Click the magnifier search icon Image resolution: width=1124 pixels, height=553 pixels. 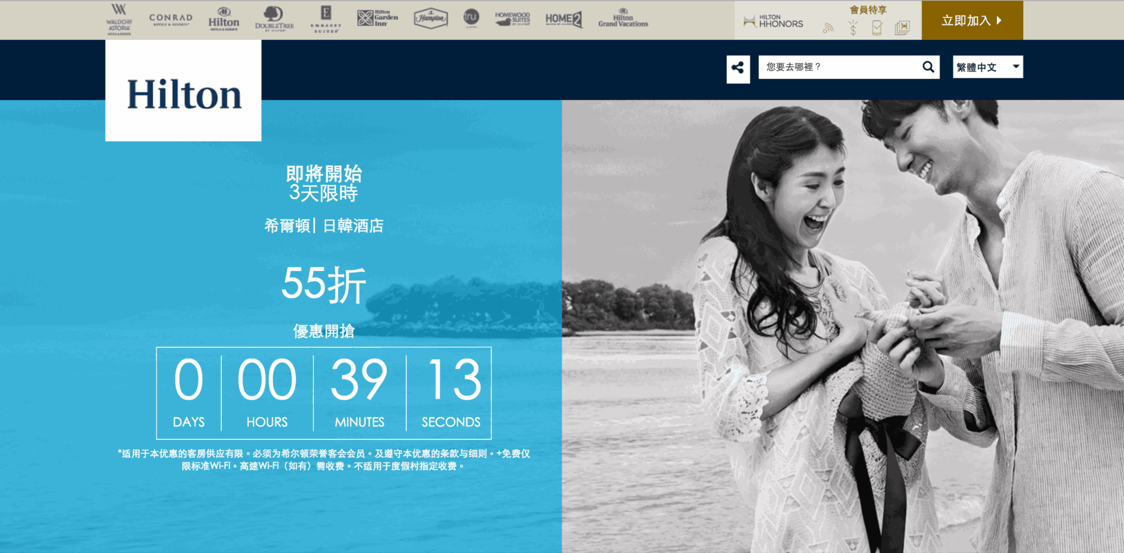[x=928, y=67]
